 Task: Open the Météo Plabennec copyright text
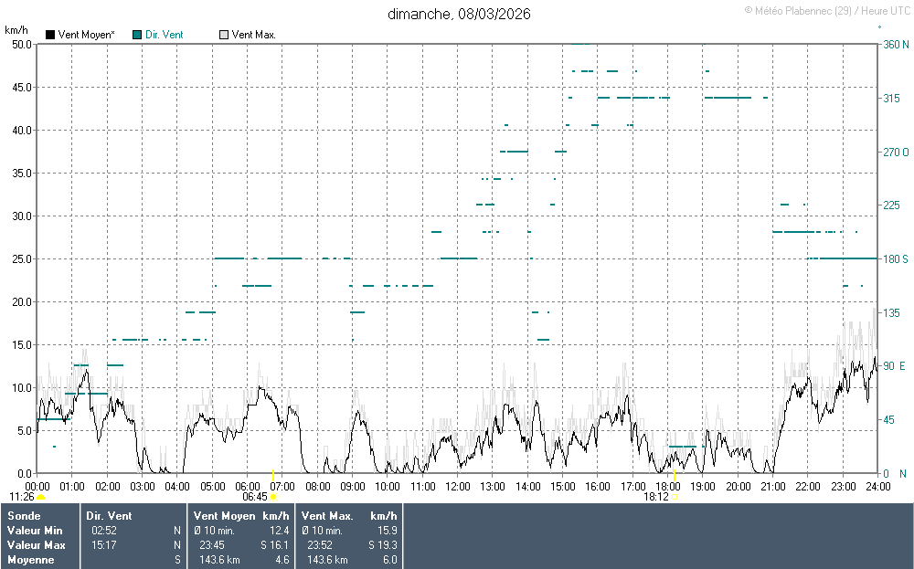(827, 10)
